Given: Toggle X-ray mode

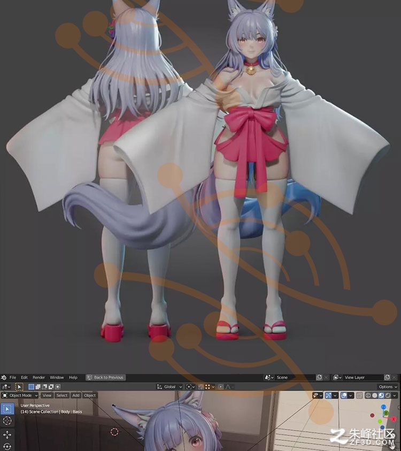Looking at the screenshot, I should [x=360, y=395].
